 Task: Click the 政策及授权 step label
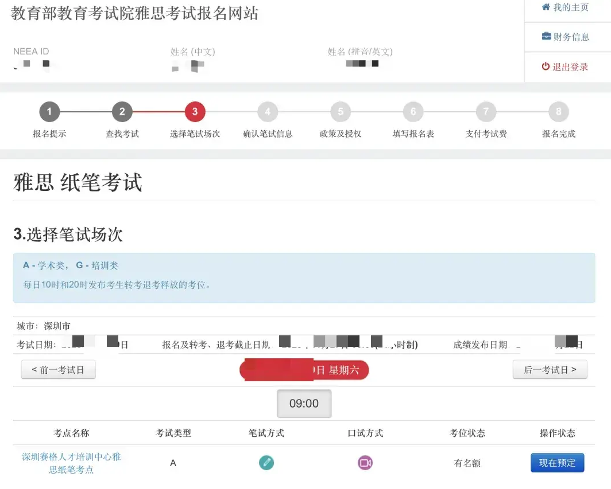[341, 134]
